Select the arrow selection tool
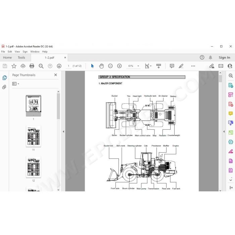Image resolution: width=235 pixels, height=235 pixels. [x=92, y=66]
